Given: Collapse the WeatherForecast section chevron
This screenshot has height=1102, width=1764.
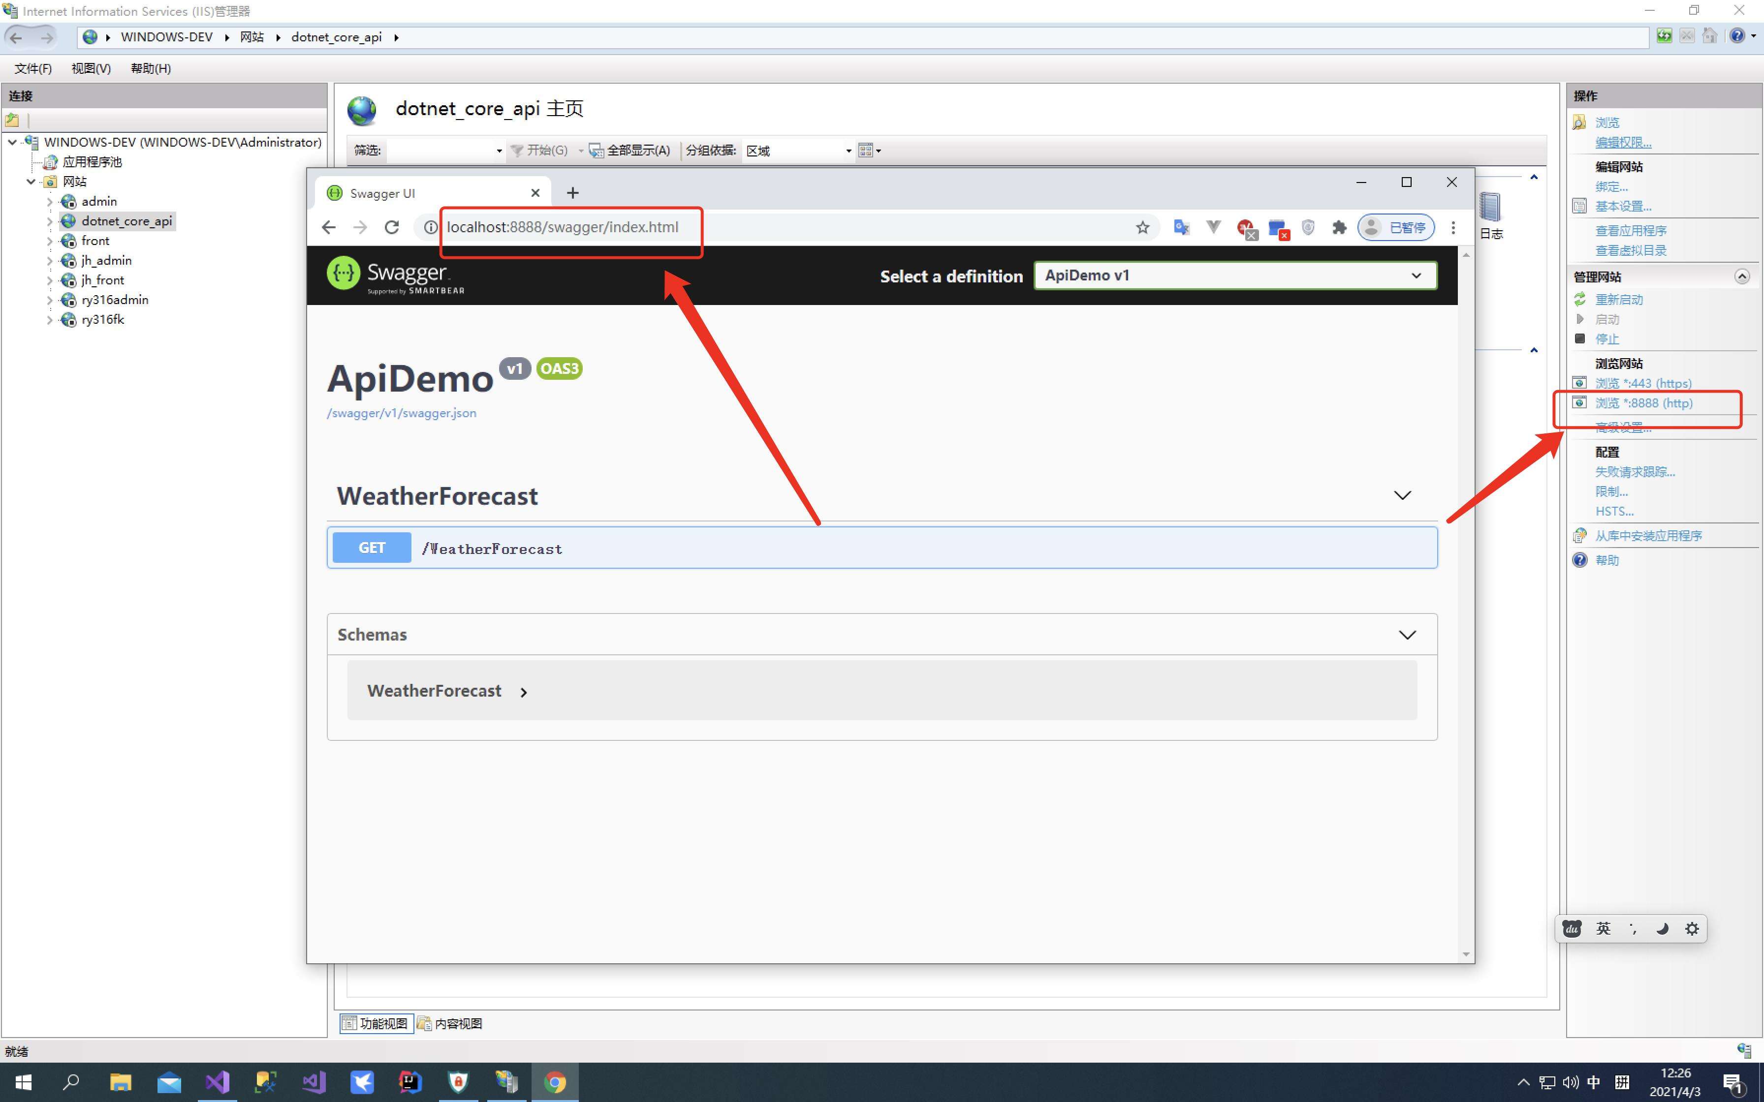Looking at the screenshot, I should (1402, 495).
